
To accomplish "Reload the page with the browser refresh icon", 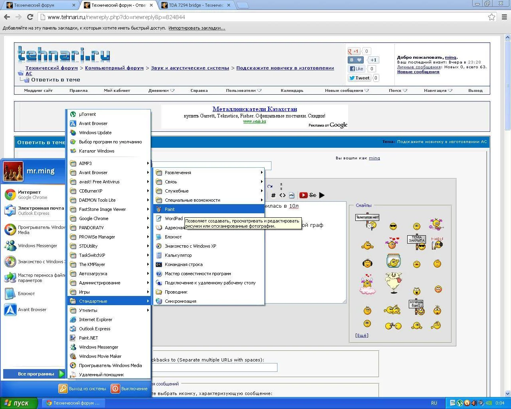I will 30,17.
